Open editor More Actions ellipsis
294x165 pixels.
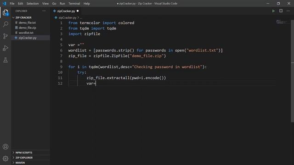click(x=288, y=11)
